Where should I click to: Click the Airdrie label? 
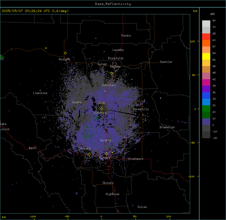pyautogui.click(x=106, y=140)
